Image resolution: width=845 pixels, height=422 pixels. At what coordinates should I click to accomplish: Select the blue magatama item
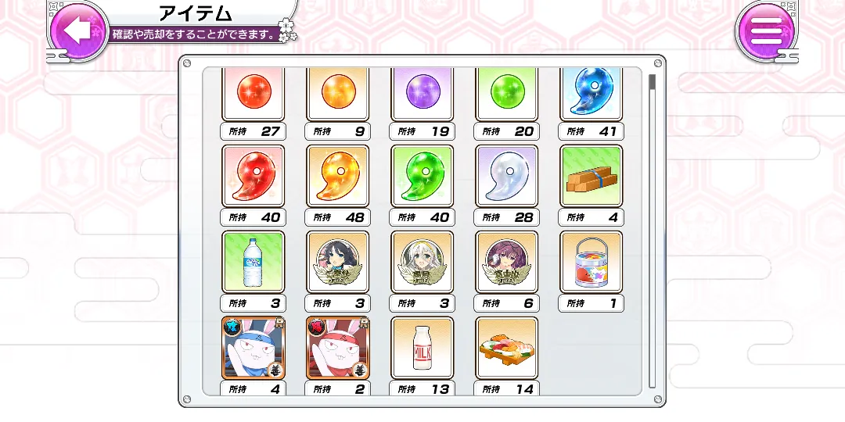[x=591, y=95]
